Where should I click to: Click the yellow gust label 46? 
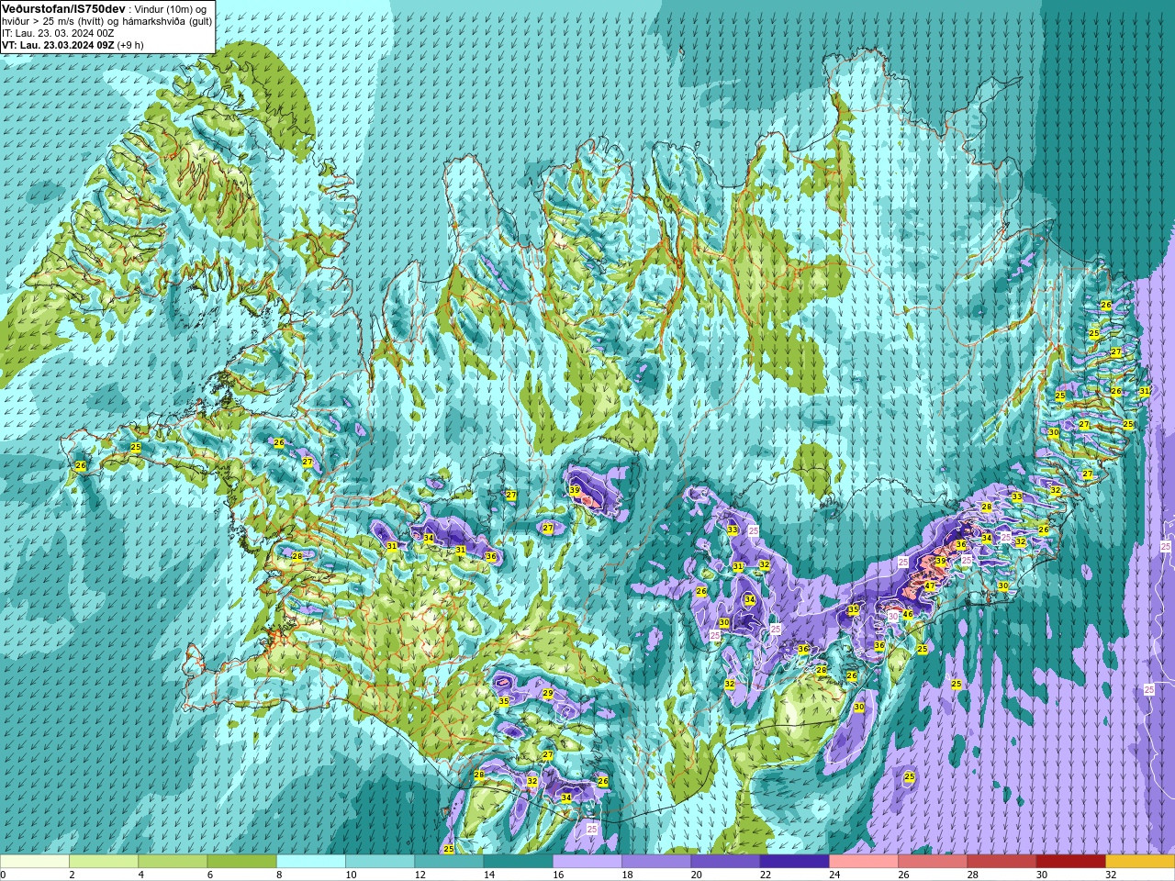coord(908,615)
